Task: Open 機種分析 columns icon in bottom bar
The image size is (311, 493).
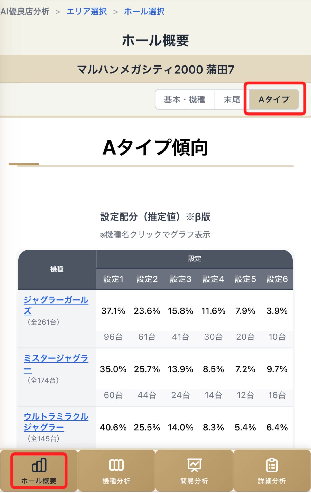Action: [116, 465]
